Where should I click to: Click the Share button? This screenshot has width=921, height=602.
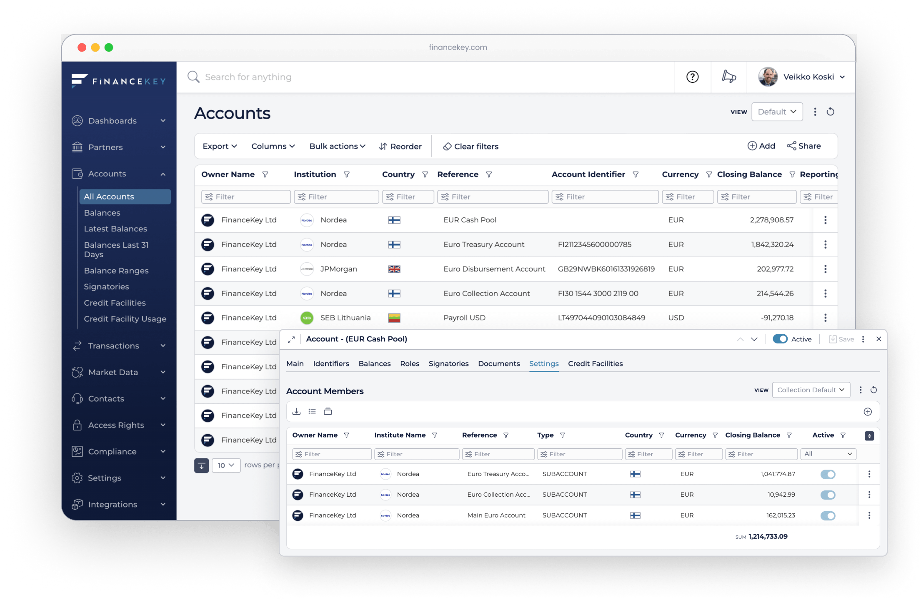(803, 146)
